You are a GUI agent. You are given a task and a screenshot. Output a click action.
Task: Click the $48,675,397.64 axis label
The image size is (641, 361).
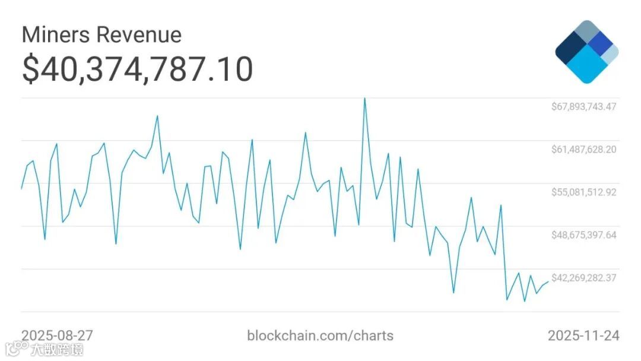584,235
